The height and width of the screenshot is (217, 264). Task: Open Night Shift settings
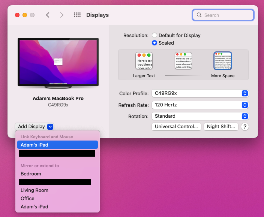pyautogui.click(x=221, y=127)
